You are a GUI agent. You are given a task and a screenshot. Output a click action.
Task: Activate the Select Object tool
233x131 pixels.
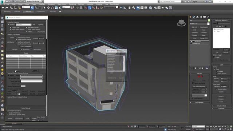point(32,8)
